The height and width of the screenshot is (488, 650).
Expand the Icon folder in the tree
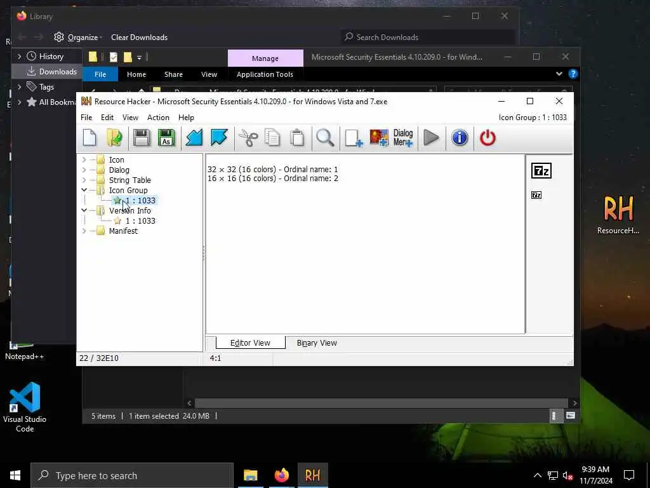pos(84,159)
